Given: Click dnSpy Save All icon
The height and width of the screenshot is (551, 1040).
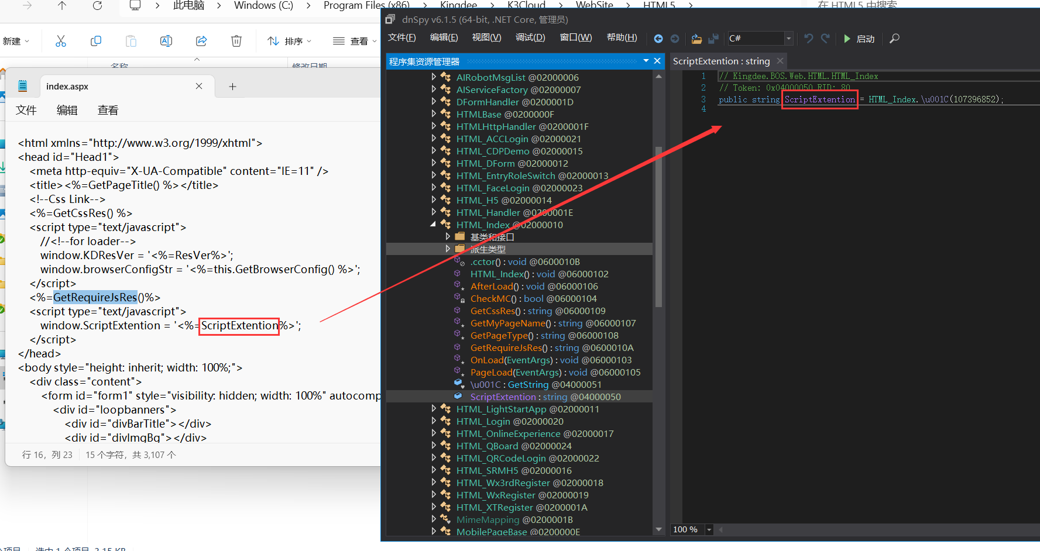Looking at the screenshot, I should (x=713, y=39).
